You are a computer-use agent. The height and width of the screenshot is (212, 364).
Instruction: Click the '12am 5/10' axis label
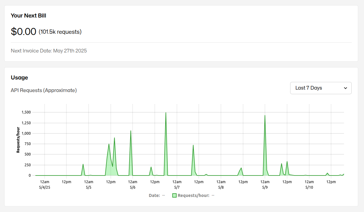(x=309, y=185)
